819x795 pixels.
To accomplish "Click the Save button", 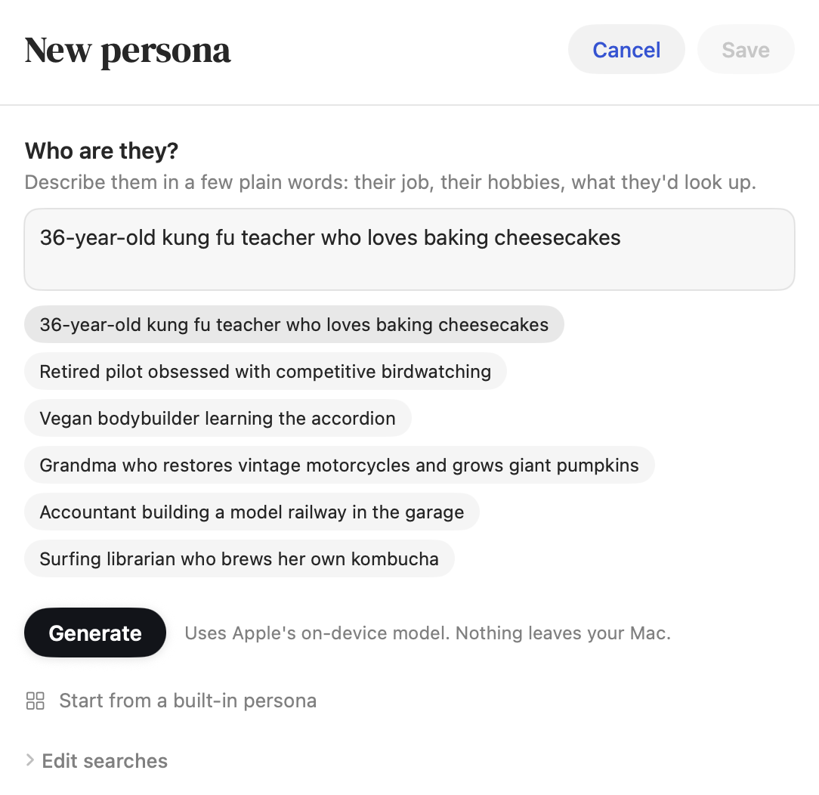I will click(746, 50).
